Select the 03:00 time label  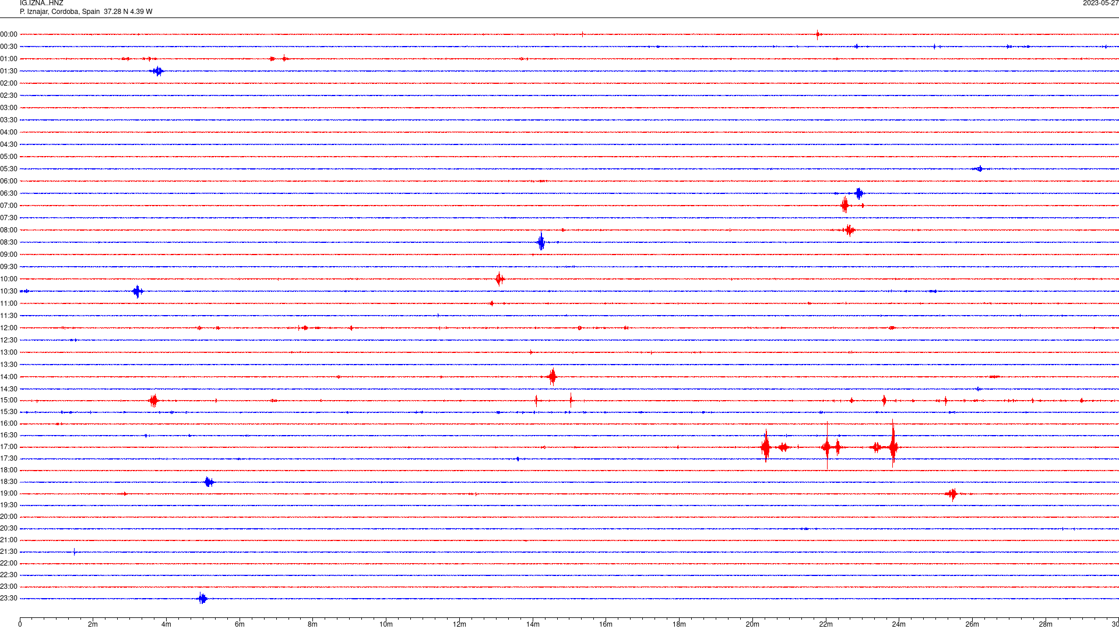pos(9,108)
